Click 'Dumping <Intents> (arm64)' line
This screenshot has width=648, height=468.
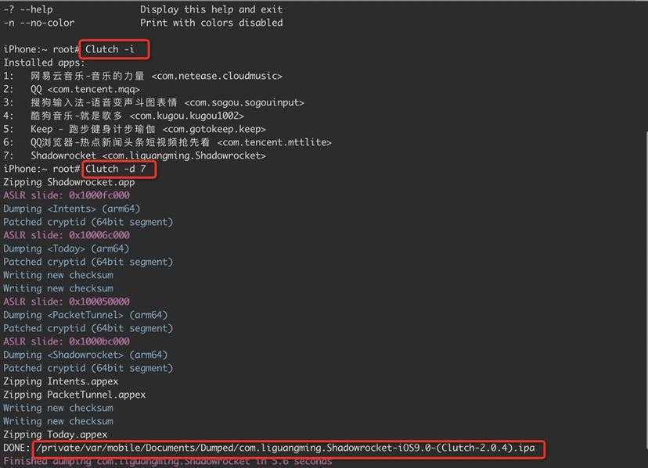[72, 209]
